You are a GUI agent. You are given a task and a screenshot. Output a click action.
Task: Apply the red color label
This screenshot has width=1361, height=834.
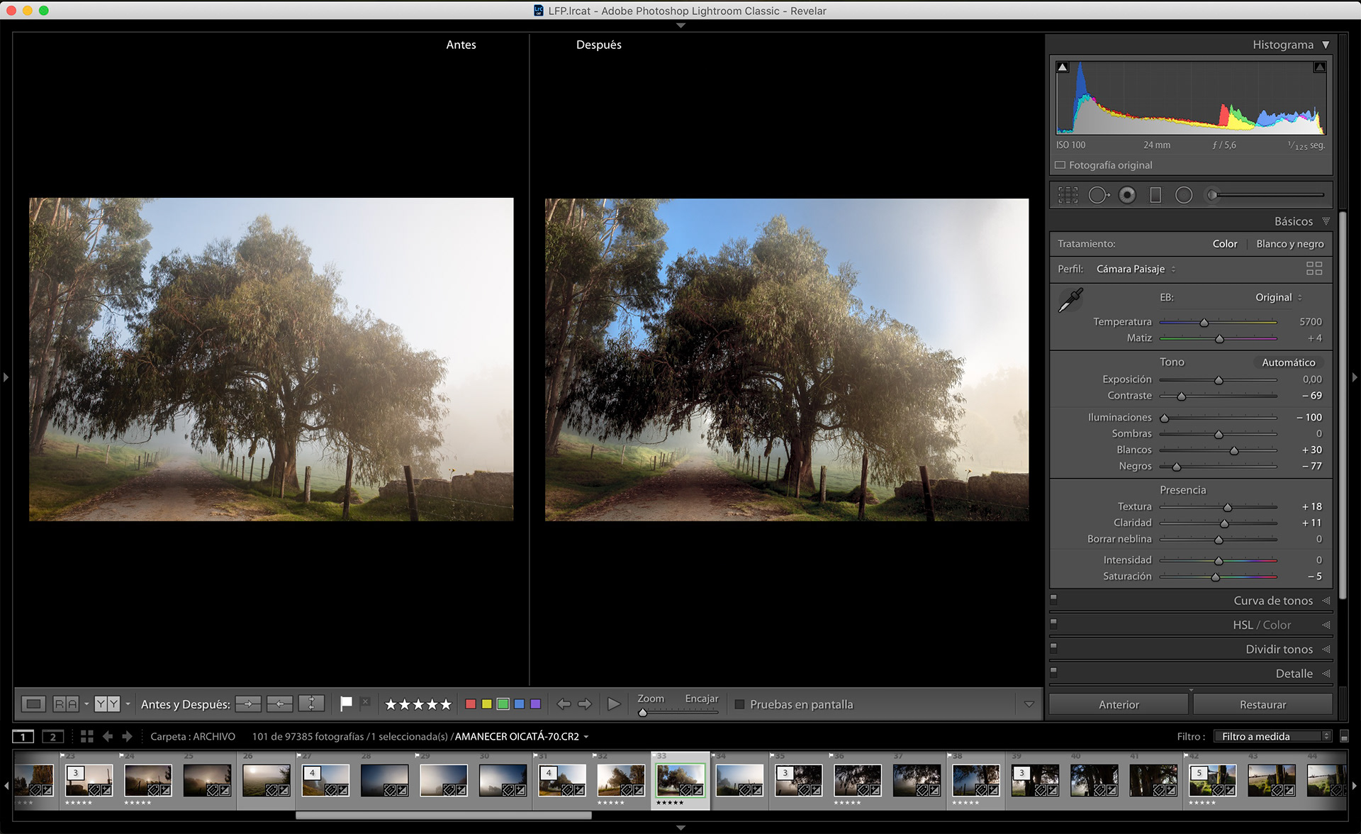470,704
